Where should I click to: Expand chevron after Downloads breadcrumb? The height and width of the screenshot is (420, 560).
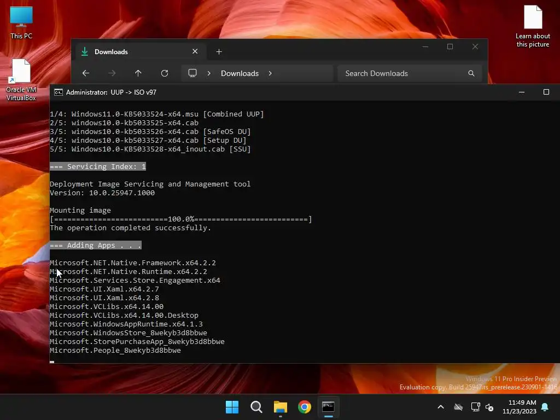(x=270, y=73)
